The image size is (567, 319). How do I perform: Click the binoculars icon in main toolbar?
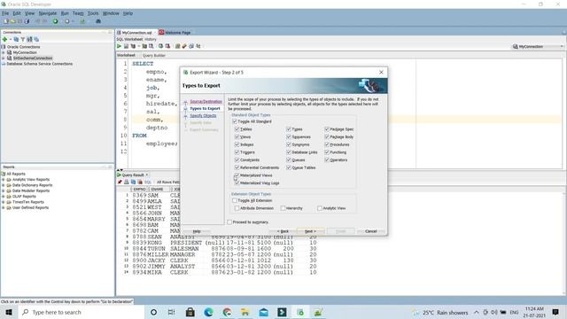point(98,21)
